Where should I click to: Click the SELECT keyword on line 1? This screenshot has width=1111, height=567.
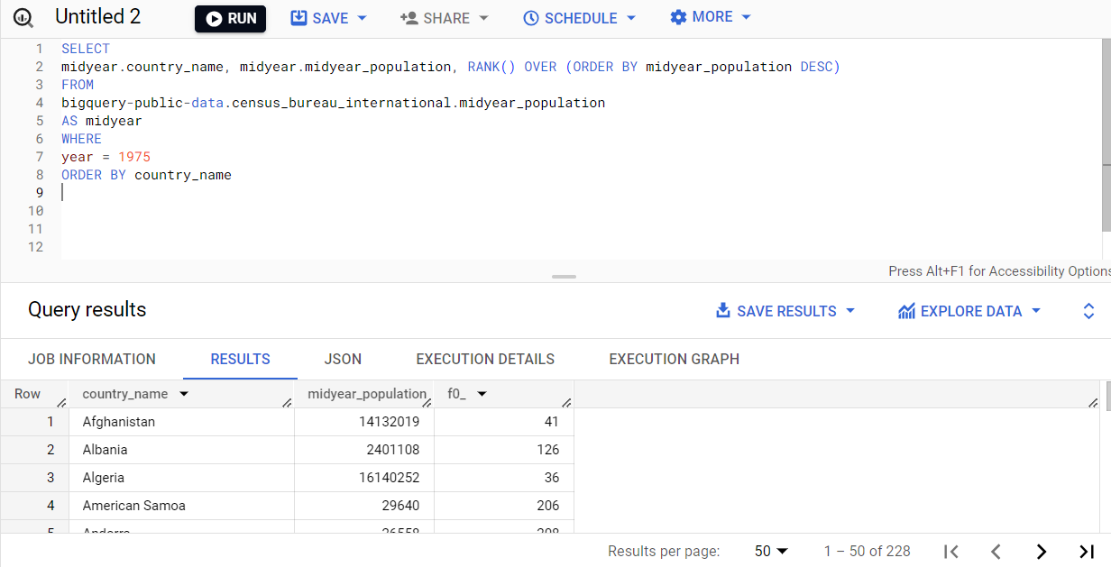click(x=86, y=49)
